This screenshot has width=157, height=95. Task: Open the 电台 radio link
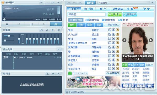click(123, 20)
